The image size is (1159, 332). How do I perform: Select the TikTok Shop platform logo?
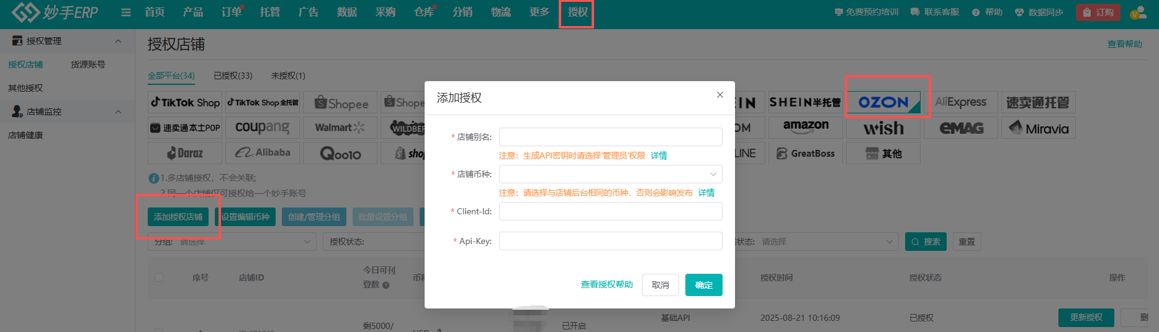[x=185, y=103]
